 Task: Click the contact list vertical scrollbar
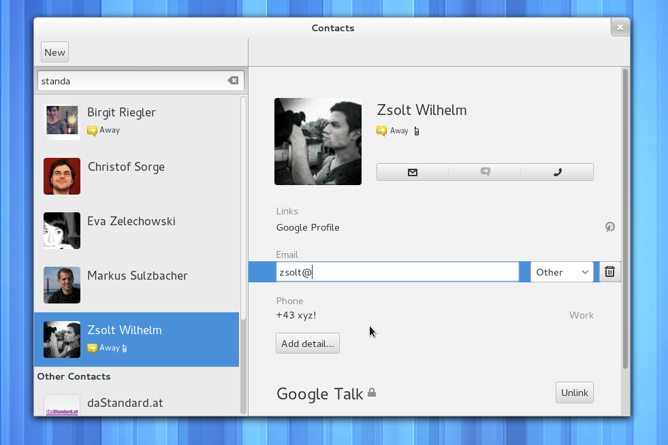(243, 208)
